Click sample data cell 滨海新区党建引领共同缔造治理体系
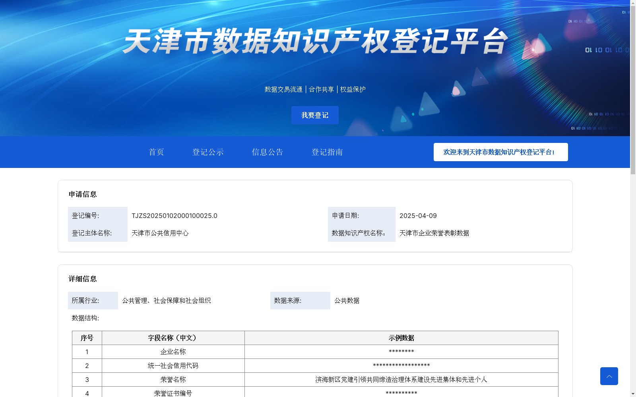 pyautogui.click(x=401, y=380)
